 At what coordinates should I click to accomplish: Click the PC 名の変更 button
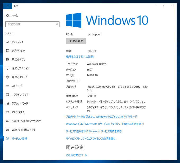(76, 41)
